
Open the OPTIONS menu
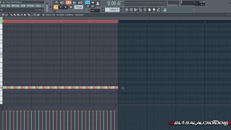tap(30, 6)
